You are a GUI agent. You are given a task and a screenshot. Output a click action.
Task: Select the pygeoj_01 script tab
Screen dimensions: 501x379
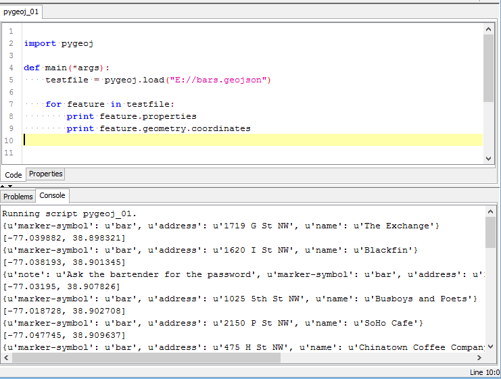21,11
